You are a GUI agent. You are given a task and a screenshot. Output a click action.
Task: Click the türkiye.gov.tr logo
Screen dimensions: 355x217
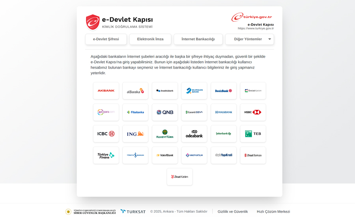(252, 17)
